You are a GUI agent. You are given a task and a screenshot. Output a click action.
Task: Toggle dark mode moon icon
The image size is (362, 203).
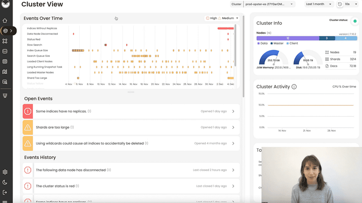[x=5, y=182]
